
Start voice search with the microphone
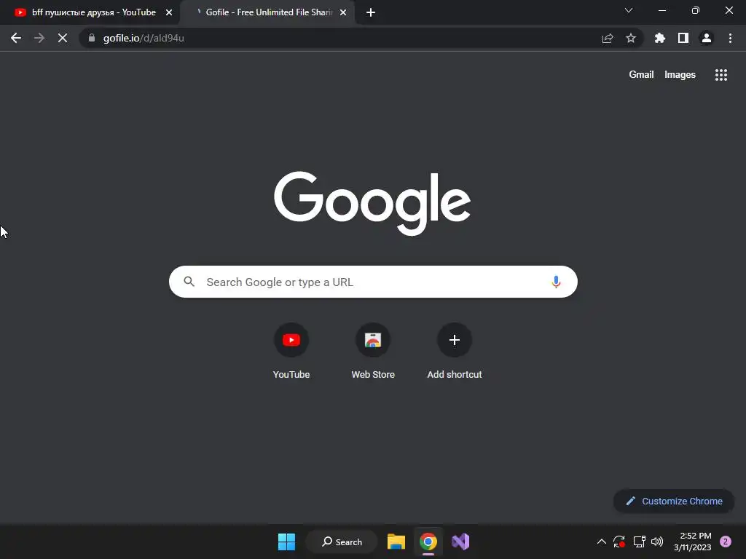pyautogui.click(x=556, y=282)
